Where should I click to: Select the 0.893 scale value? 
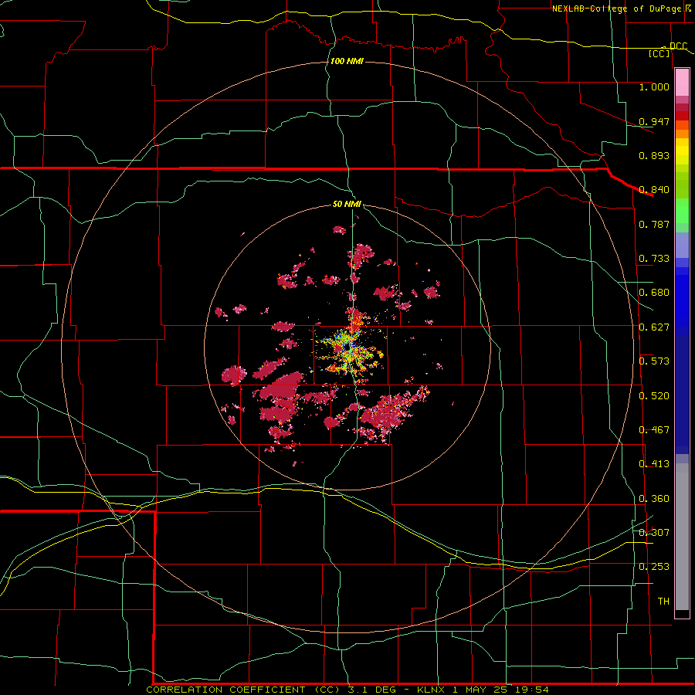point(654,155)
